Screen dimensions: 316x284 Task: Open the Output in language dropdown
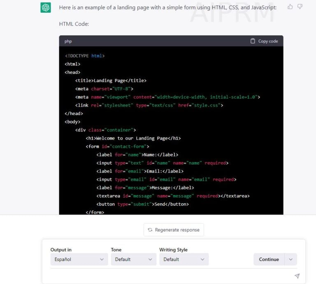point(79,259)
